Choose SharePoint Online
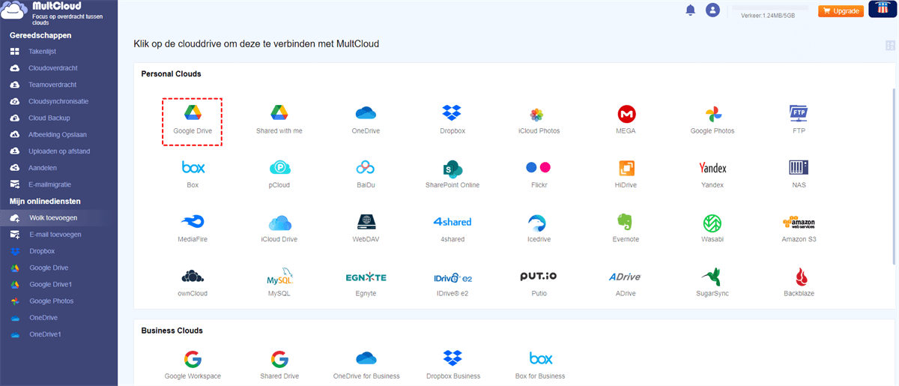Viewport: 899px width, 386px height. [452, 174]
